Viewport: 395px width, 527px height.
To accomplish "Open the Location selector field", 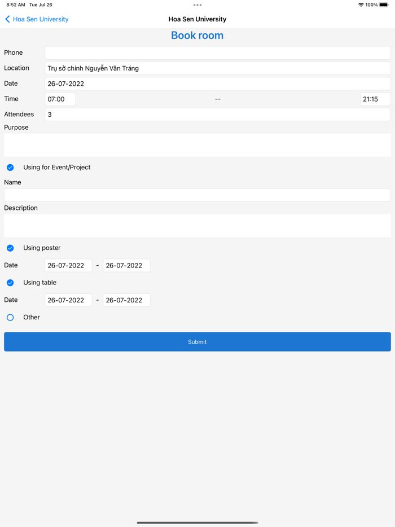I will click(217, 68).
